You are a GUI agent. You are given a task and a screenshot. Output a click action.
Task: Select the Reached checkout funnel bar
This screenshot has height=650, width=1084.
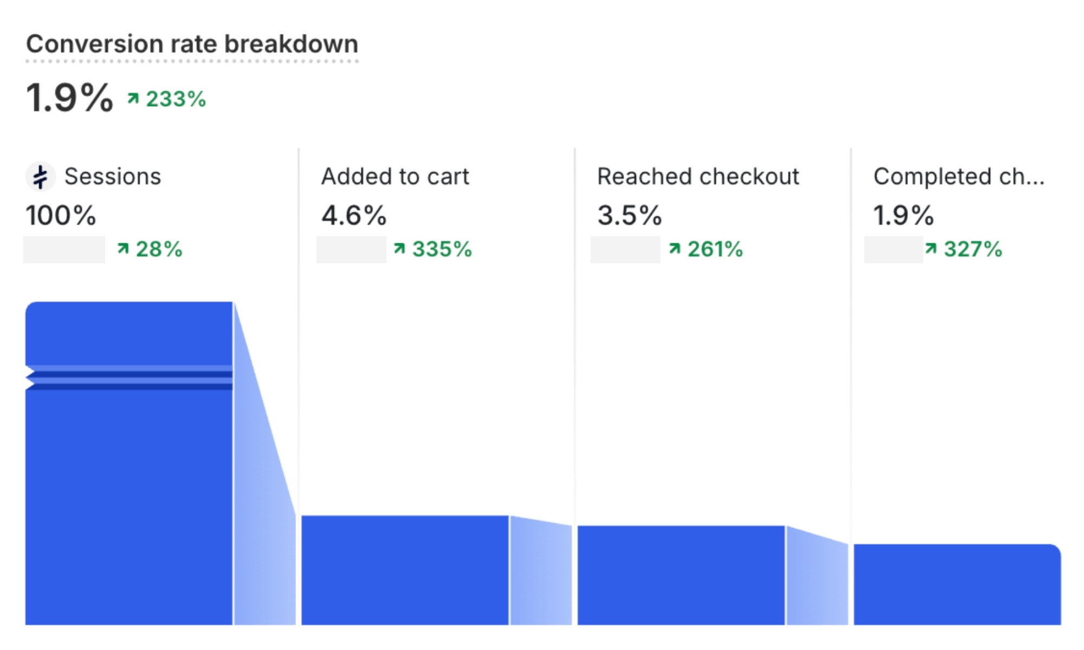pos(681,575)
